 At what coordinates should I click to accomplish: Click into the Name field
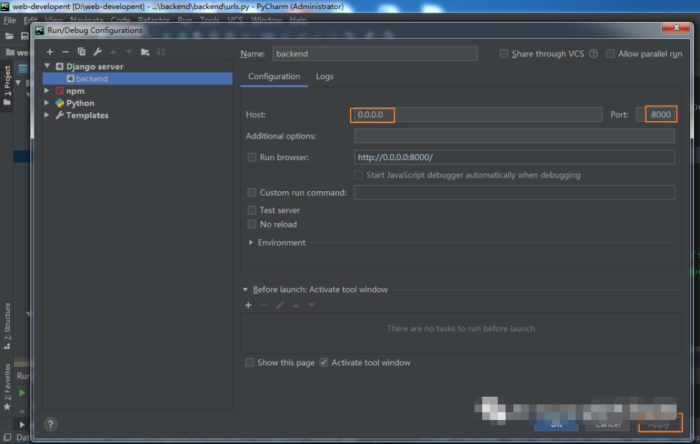375,54
